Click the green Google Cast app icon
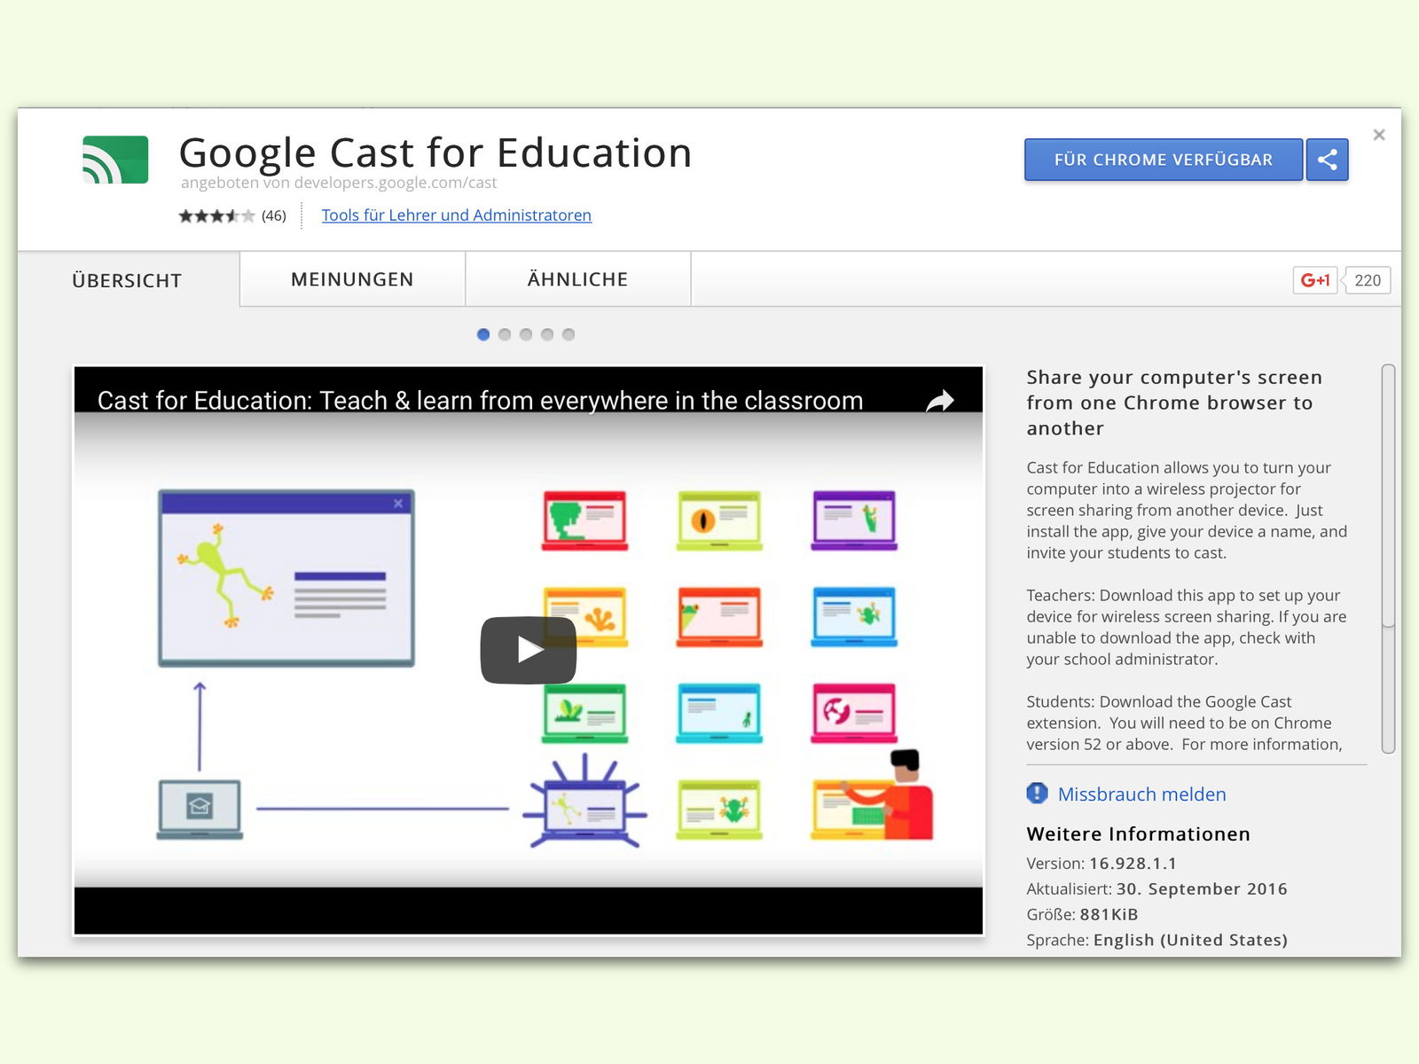The height and width of the screenshot is (1064, 1419). click(115, 160)
